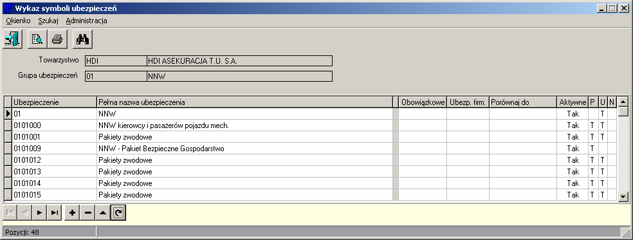Click scrollbar down arrow in table
This screenshot has height=240, width=633.
click(x=623, y=197)
